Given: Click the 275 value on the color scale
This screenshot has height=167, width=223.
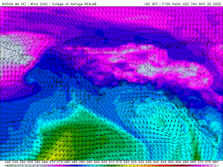Looking at the screenshot, I should 59,162.
